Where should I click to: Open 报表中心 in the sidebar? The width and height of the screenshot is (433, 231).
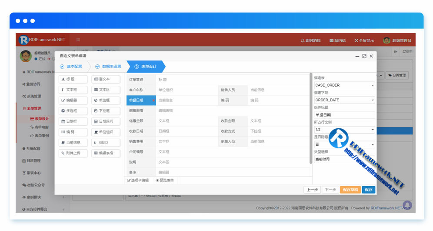[31, 173]
